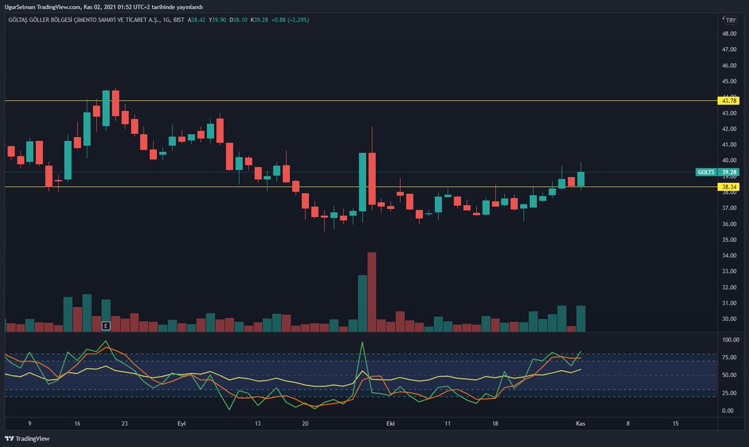Click the Y39.90 high value
This screenshot has height=447, width=749.
[x=219, y=20]
